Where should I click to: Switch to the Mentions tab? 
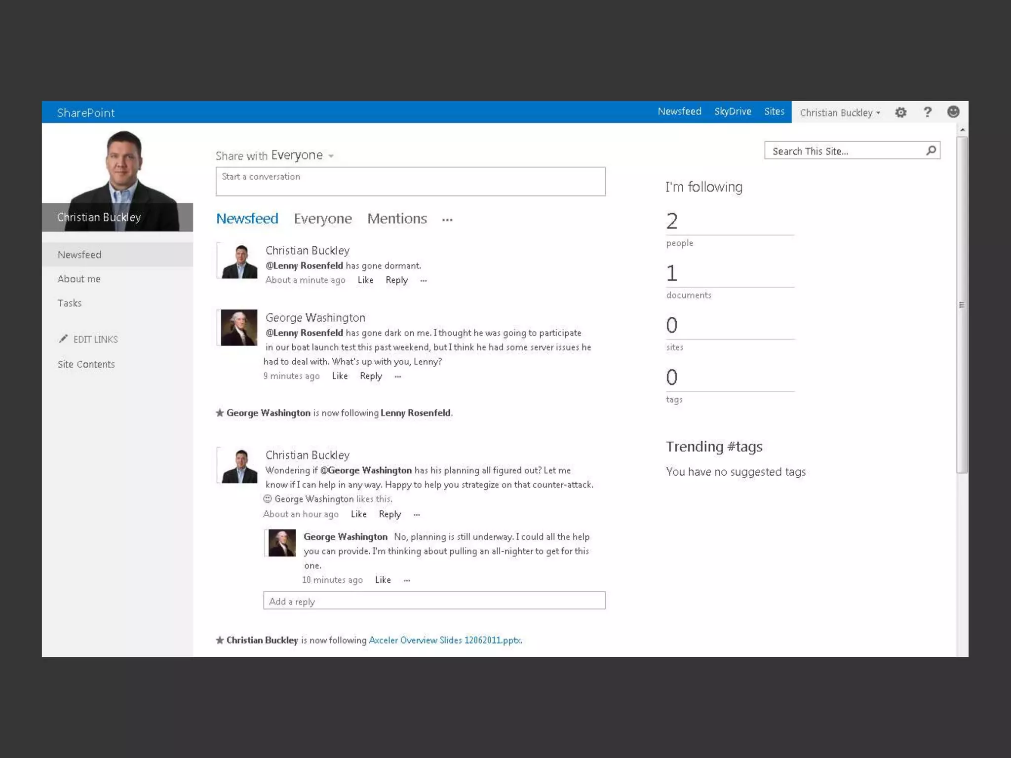pos(397,219)
